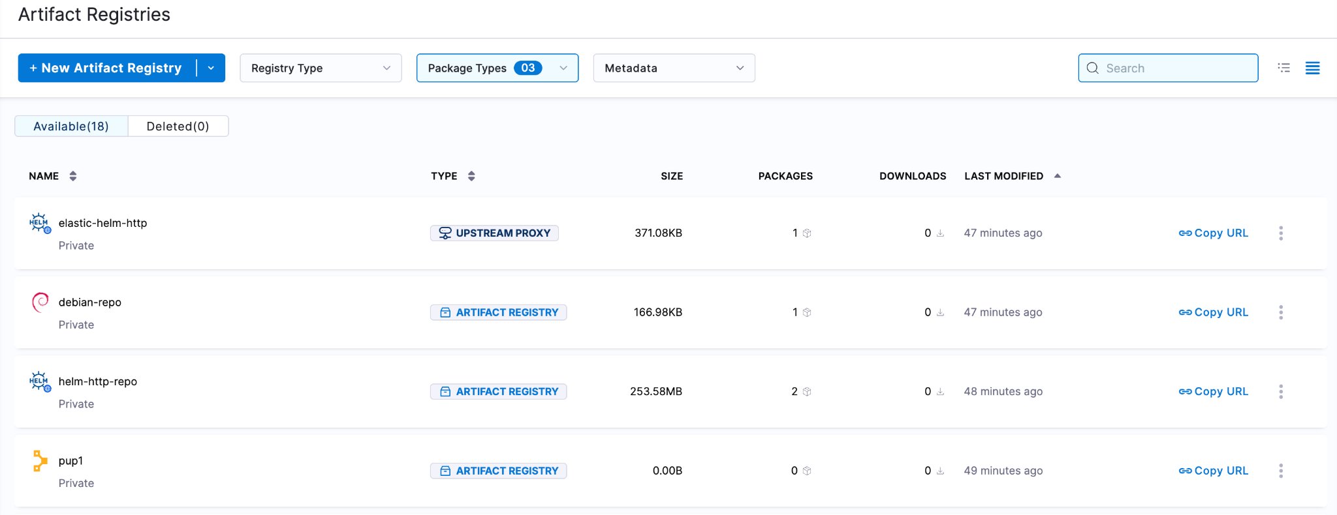The height and width of the screenshot is (515, 1337).
Task: Expand the Registry Type dropdown
Action: (321, 68)
